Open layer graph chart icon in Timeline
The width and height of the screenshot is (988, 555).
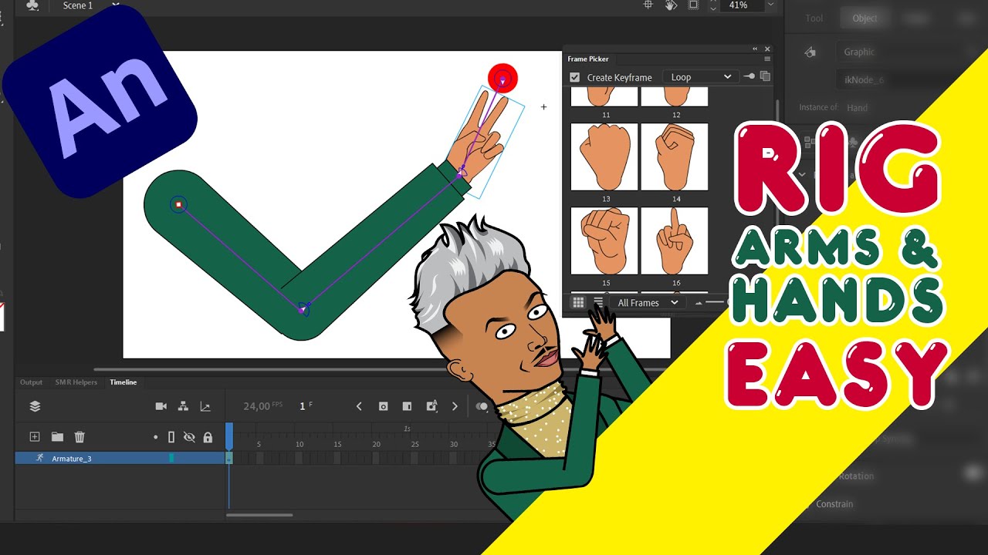(205, 406)
